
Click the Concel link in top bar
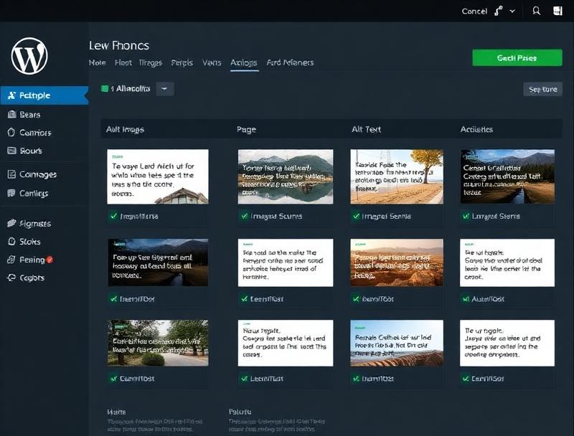[474, 11]
